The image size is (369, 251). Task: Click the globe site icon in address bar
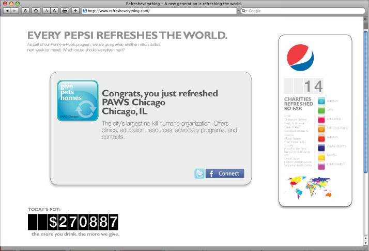[x=85, y=11]
